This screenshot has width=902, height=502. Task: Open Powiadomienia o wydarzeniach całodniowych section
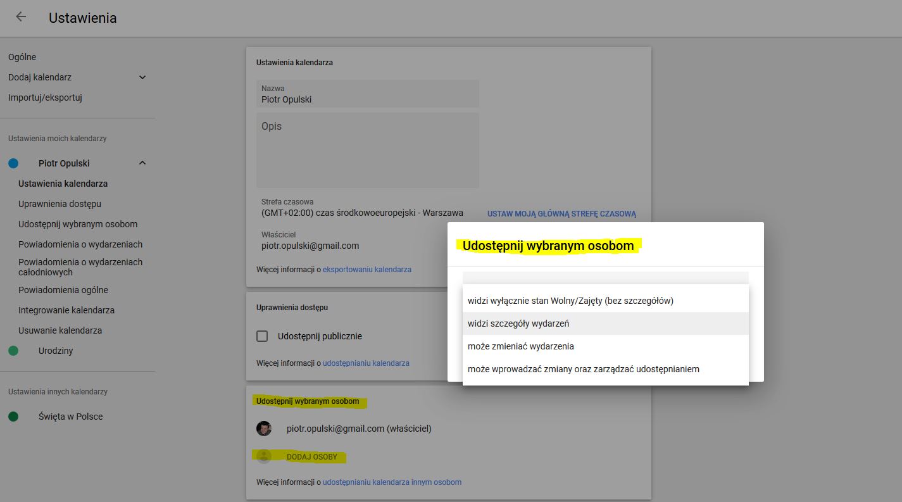pyautogui.click(x=80, y=267)
